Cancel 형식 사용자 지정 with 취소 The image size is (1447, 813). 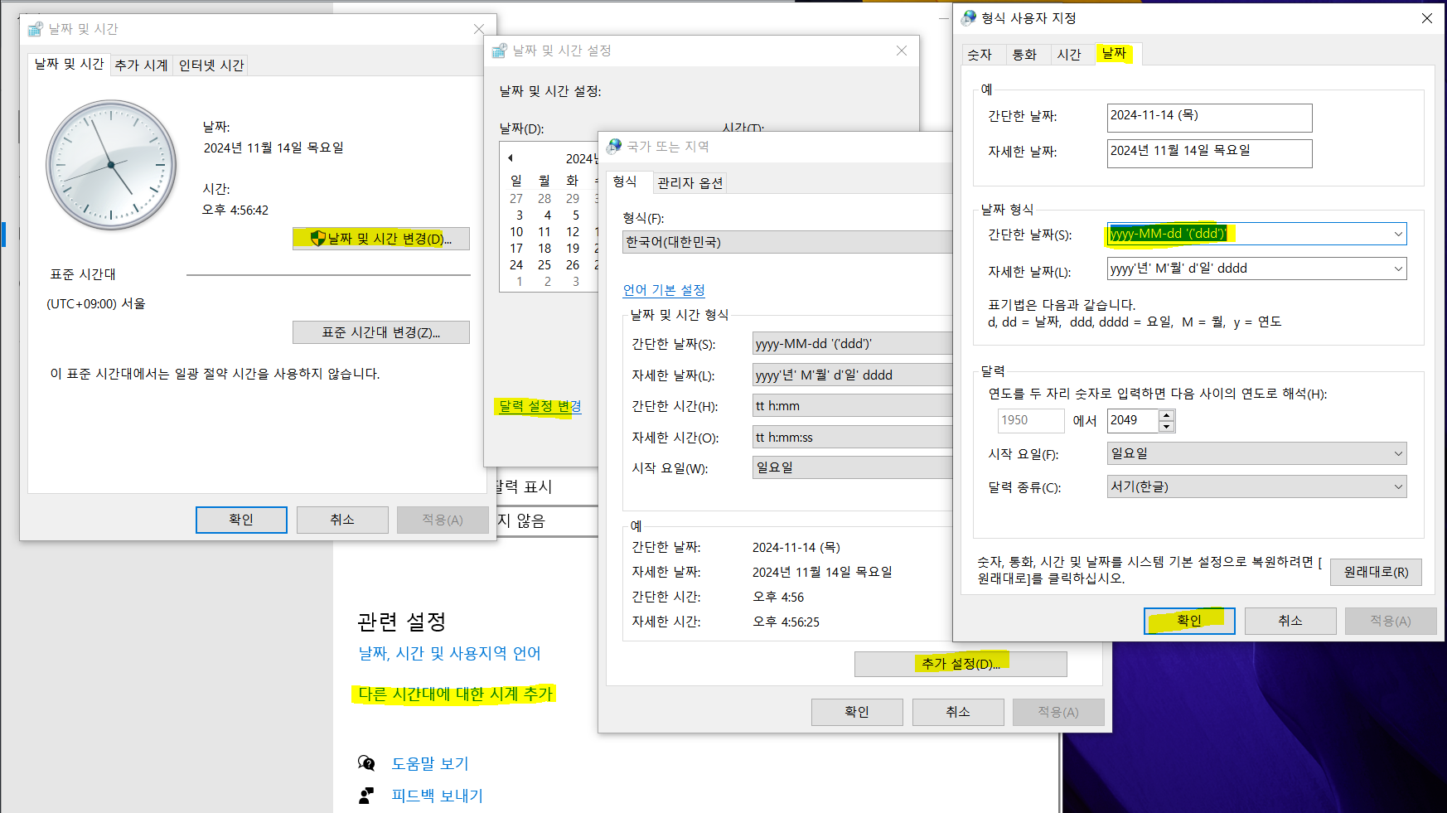coord(1290,621)
